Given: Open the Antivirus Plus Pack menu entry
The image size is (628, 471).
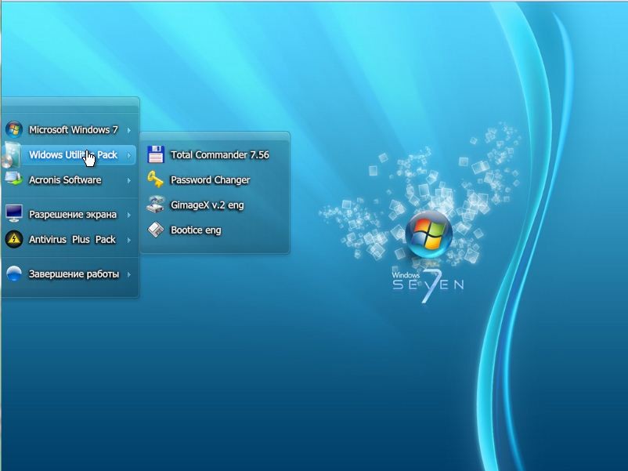Looking at the screenshot, I should [69, 240].
